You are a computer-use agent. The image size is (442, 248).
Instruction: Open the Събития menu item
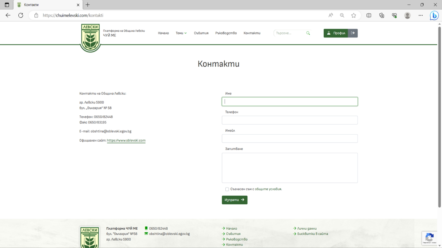(x=201, y=33)
